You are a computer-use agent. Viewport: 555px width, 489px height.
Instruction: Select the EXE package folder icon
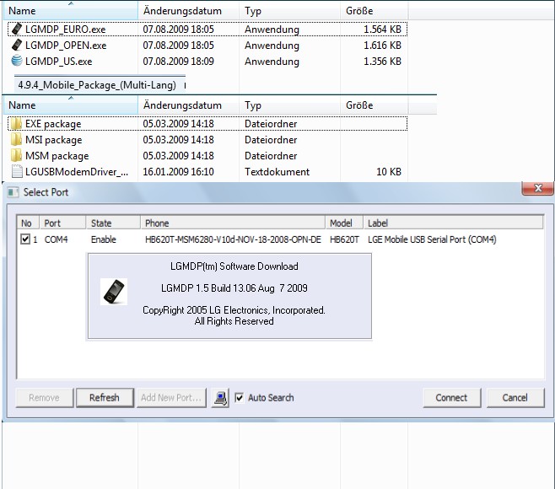(x=16, y=123)
